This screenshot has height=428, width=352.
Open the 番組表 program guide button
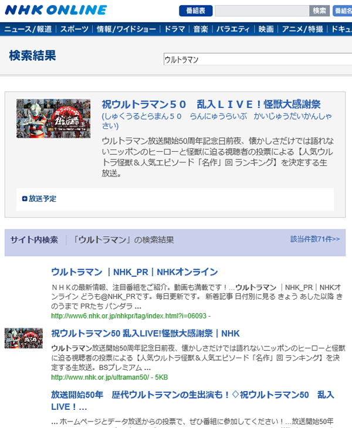coord(195,11)
